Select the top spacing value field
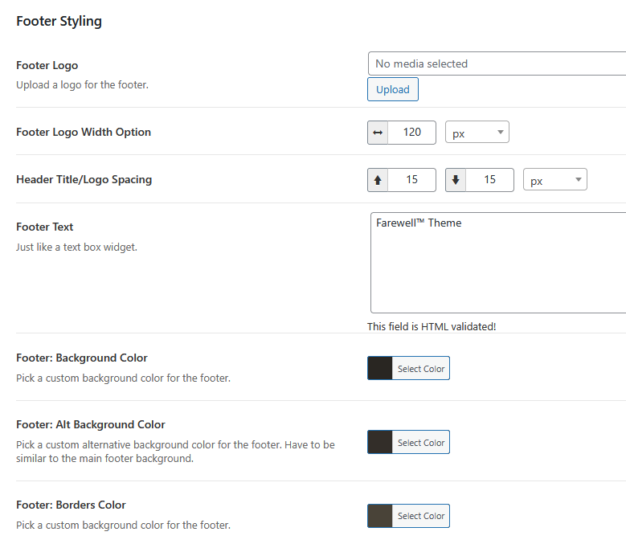 (x=412, y=180)
